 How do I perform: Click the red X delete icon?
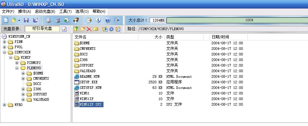[x=89, y=29]
